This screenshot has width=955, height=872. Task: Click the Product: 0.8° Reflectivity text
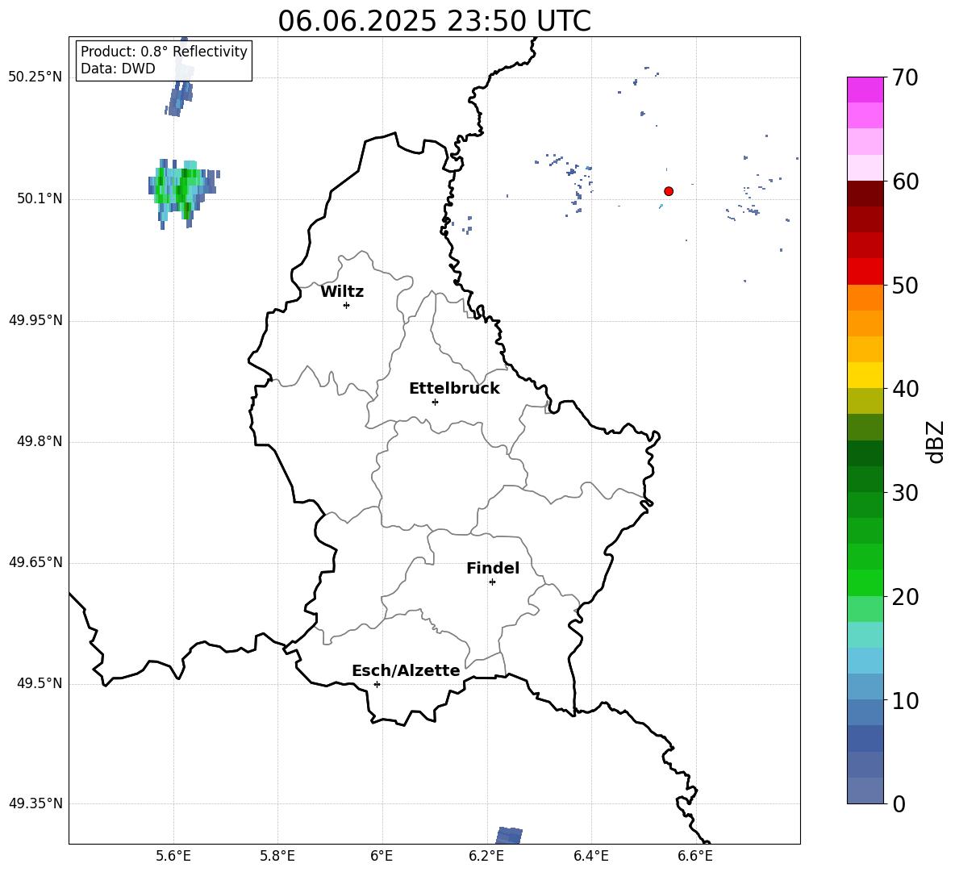click(x=164, y=52)
